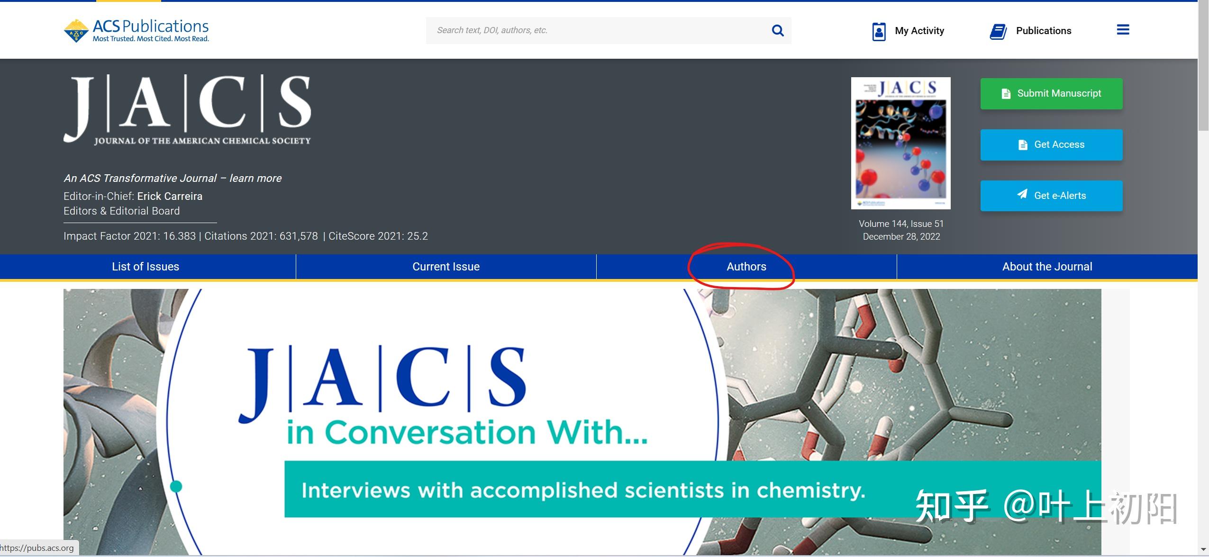The width and height of the screenshot is (1209, 557).
Task: Select List of Issues tab
Action: (x=147, y=267)
